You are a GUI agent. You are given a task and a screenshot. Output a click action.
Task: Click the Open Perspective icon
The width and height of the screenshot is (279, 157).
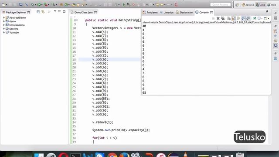237,5
